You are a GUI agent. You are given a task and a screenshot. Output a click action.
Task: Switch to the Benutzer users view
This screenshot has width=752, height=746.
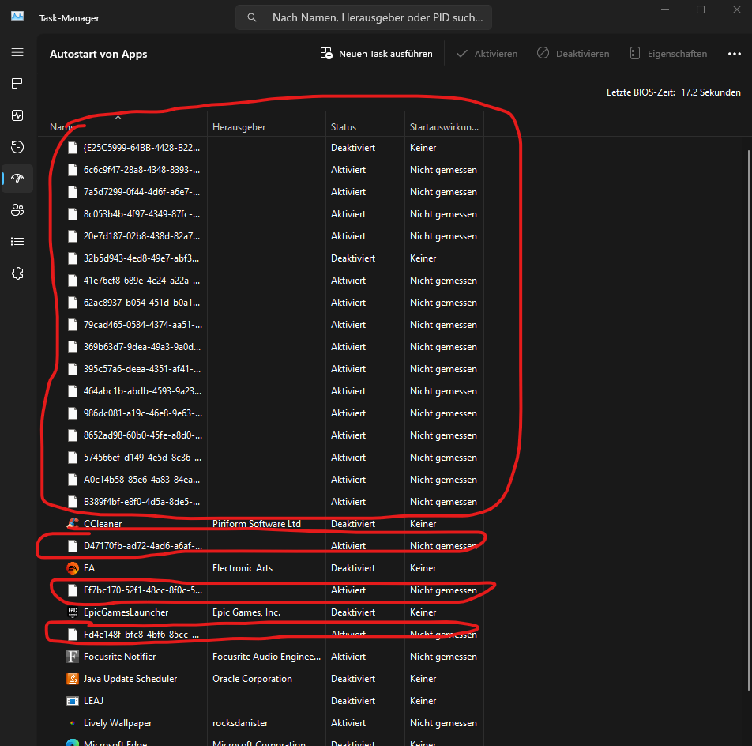click(x=17, y=209)
